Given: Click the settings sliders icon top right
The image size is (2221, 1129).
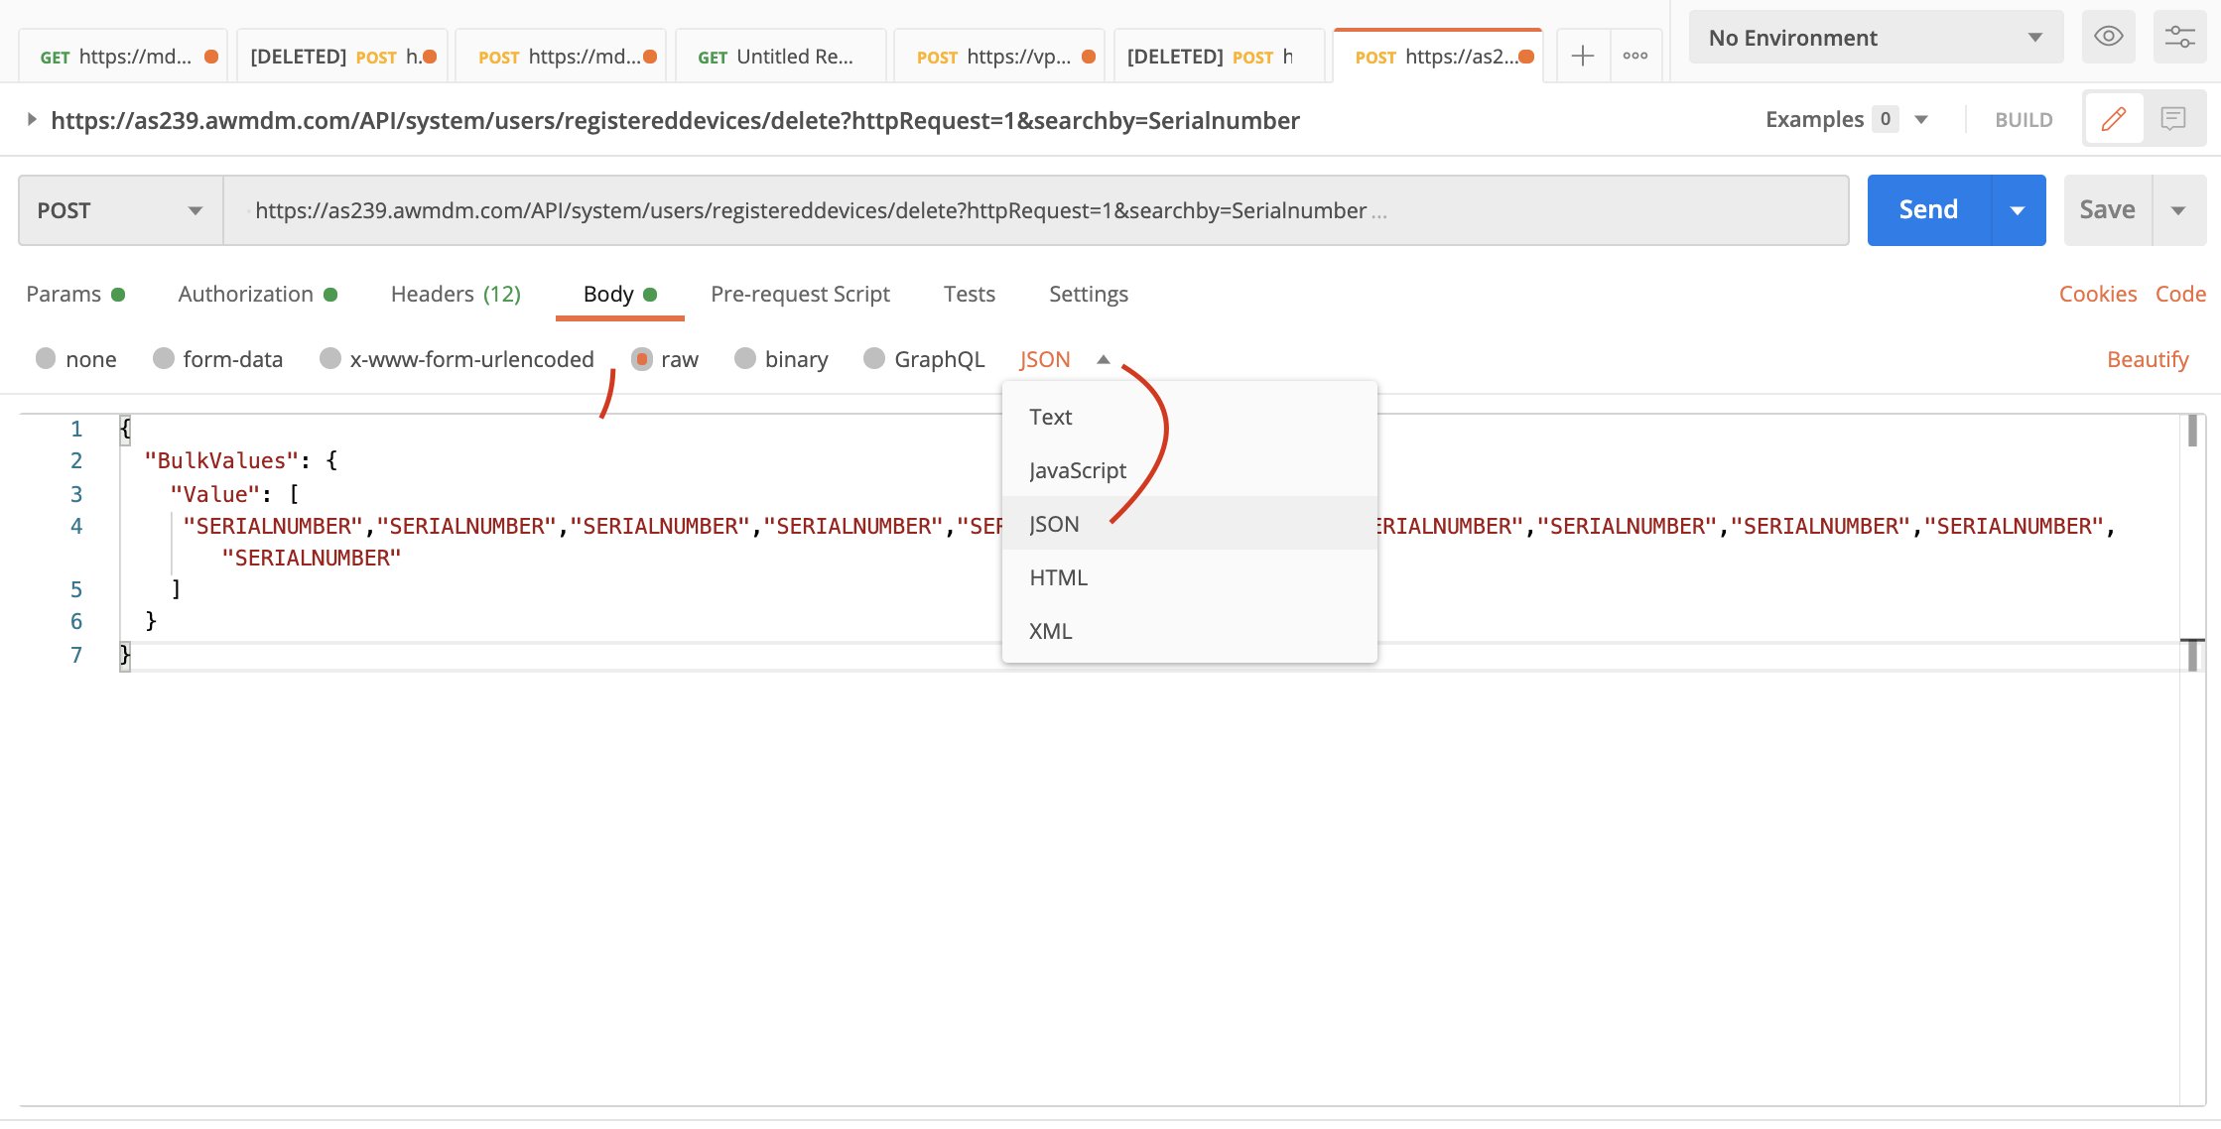Looking at the screenshot, I should 2179,37.
